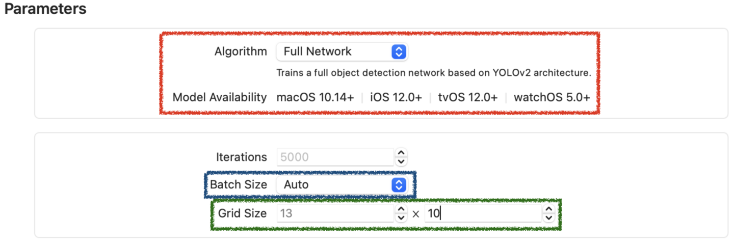Click the Iterations text field

pyautogui.click(x=334, y=157)
